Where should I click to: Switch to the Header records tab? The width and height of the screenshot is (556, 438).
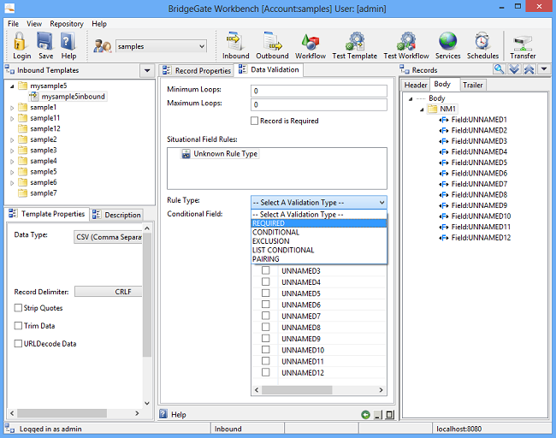coord(416,85)
